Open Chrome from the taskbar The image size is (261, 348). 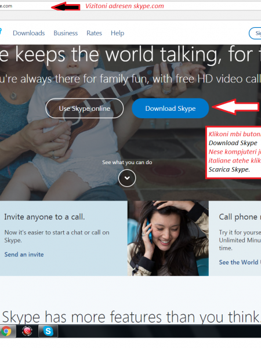[6, 331]
